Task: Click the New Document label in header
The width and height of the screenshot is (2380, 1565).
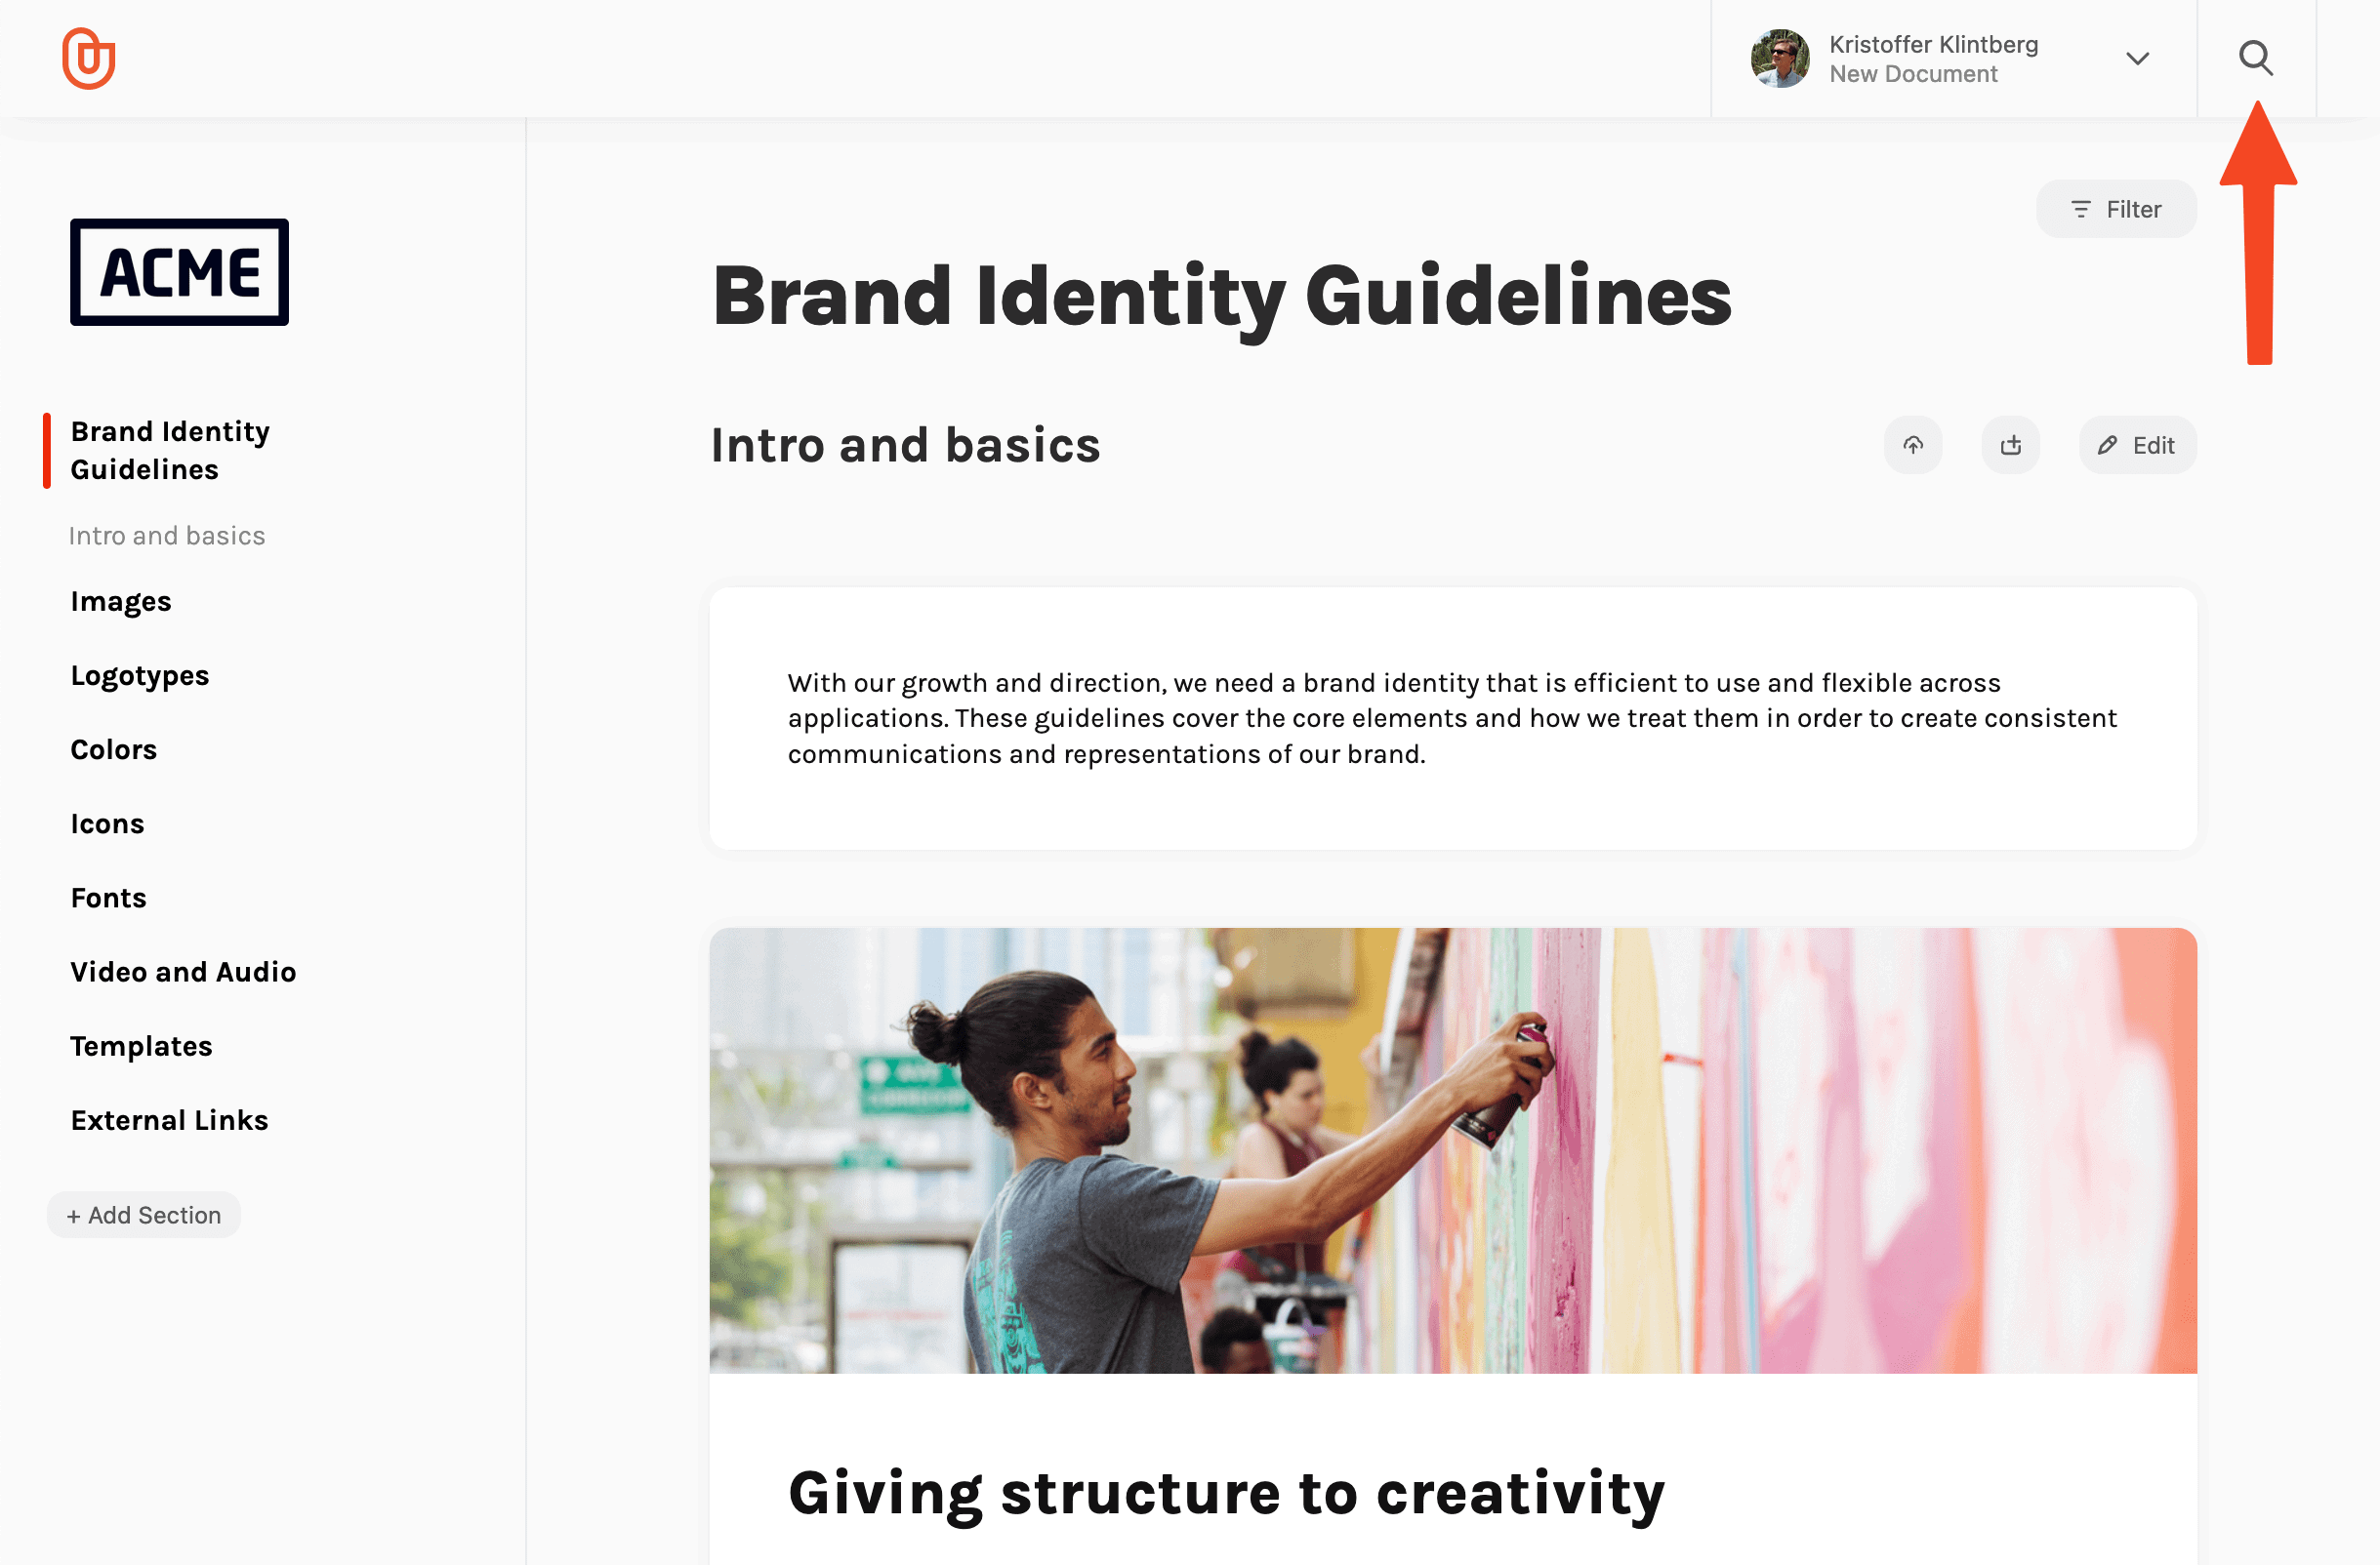Action: click(1915, 75)
